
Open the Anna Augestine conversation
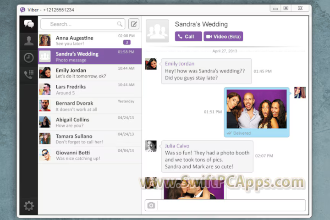(x=90, y=40)
